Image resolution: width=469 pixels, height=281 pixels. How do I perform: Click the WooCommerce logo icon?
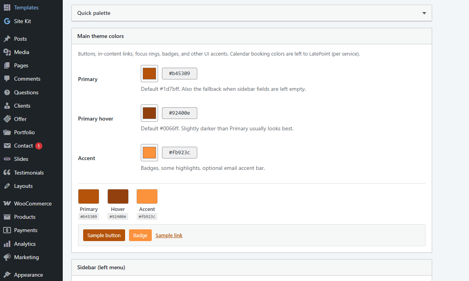click(7, 204)
